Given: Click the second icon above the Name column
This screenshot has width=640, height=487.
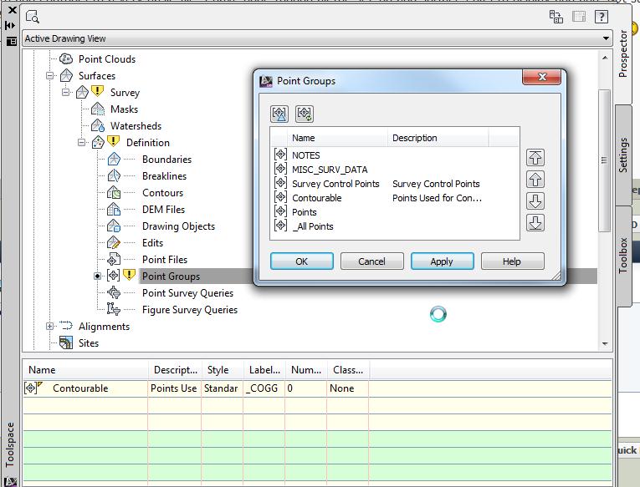Looking at the screenshot, I should (x=305, y=114).
